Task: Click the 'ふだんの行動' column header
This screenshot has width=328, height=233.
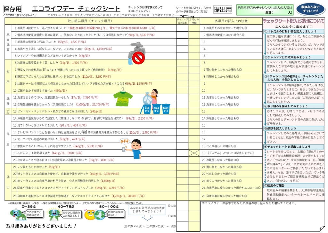Action: point(194,21)
